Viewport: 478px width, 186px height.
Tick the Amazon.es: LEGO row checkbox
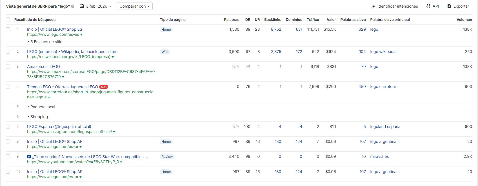[8, 67]
